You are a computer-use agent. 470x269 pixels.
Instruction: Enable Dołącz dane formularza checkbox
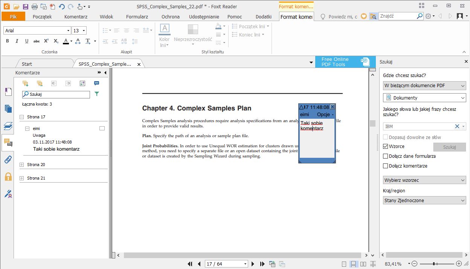tap(385, 156)
